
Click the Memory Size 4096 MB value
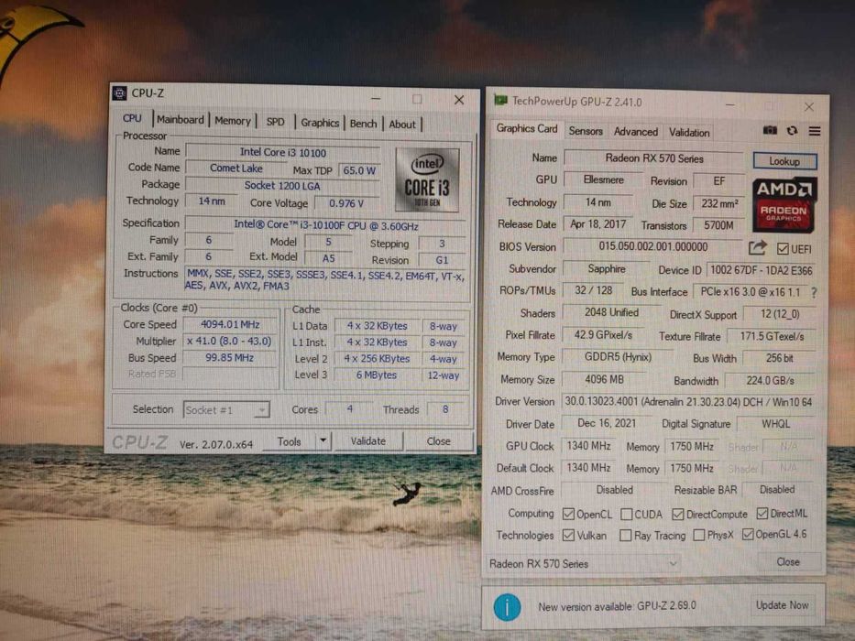pyautogui.click(x=604, y=379)
